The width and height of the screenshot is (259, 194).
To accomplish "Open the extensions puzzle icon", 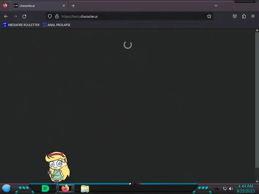I will tap(244, 16).
